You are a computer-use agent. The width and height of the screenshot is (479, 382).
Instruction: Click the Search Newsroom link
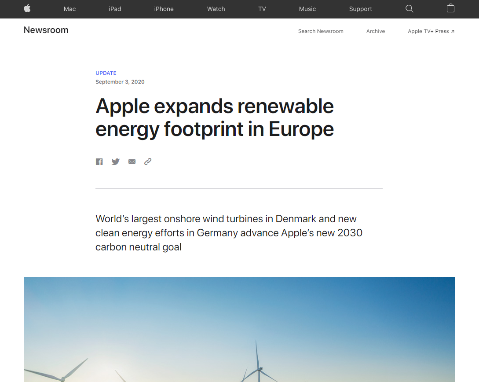[321, 31]
